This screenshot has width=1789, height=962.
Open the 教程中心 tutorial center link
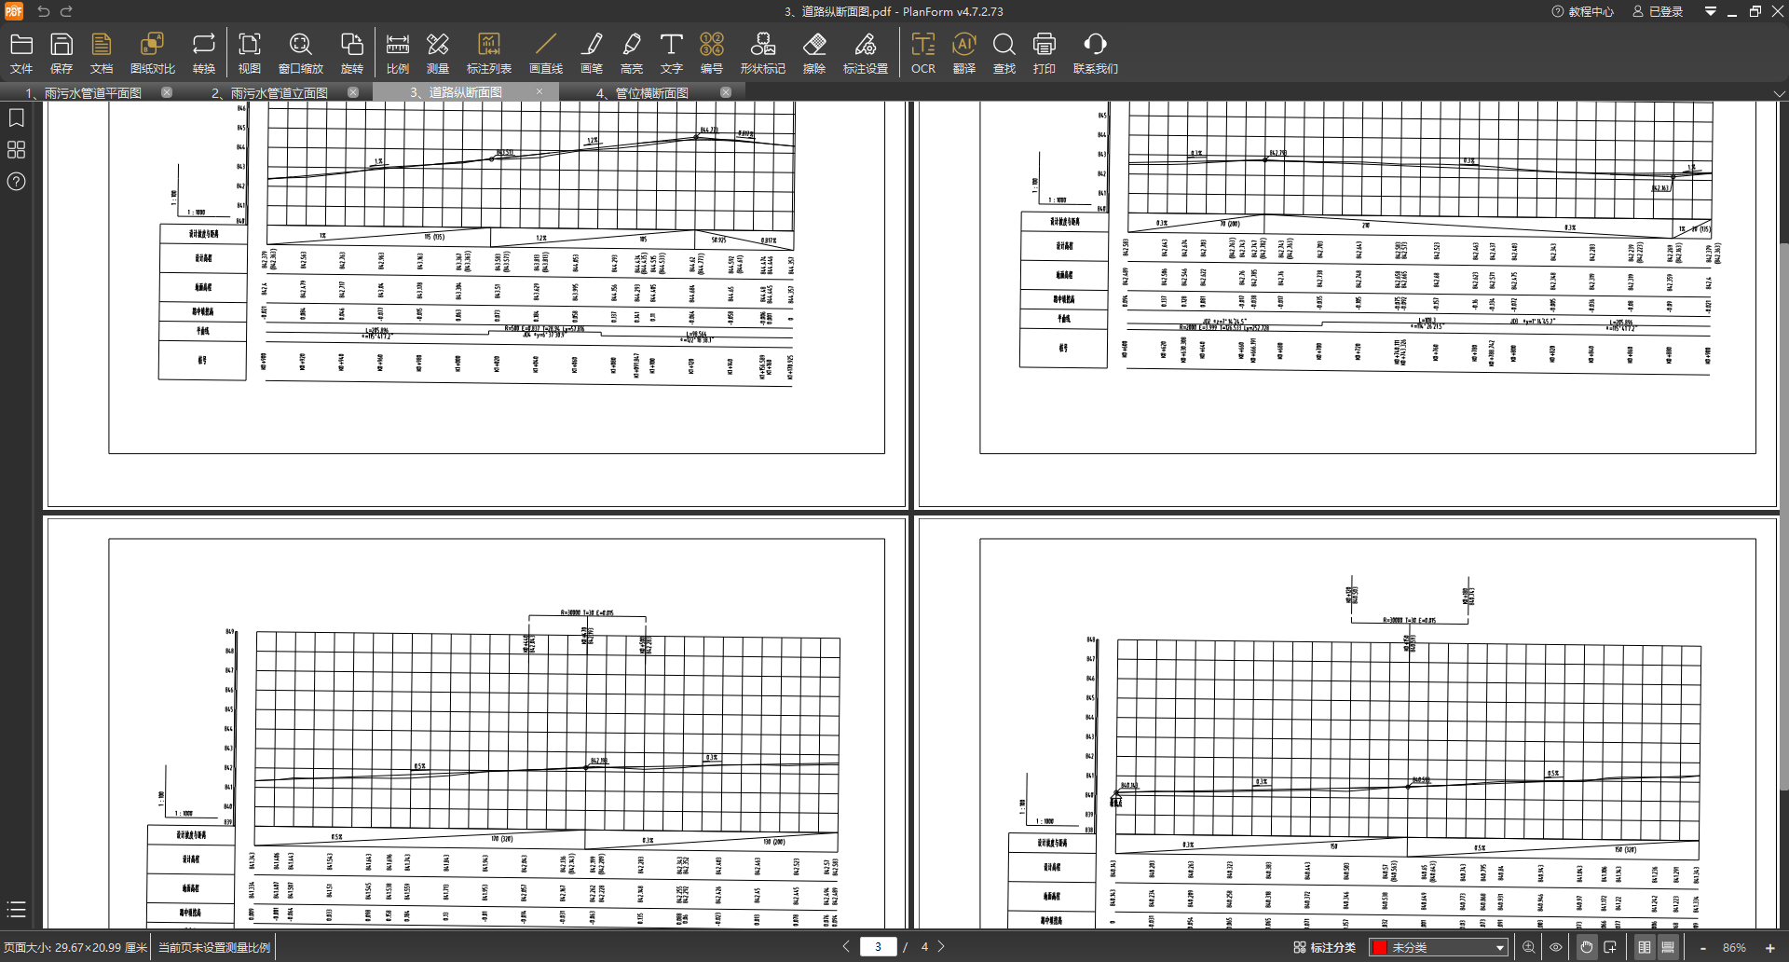(1582, 11)
